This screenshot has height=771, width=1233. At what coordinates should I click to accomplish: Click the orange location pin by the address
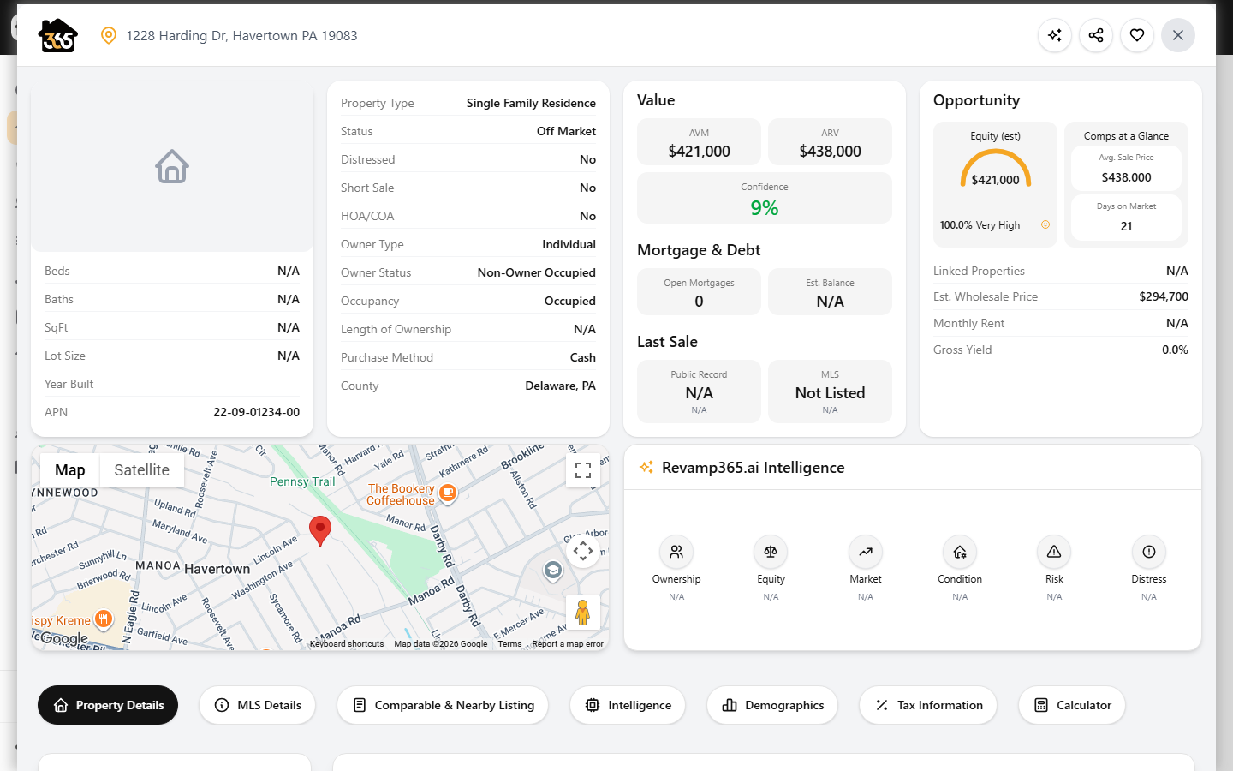click(109, 35)
